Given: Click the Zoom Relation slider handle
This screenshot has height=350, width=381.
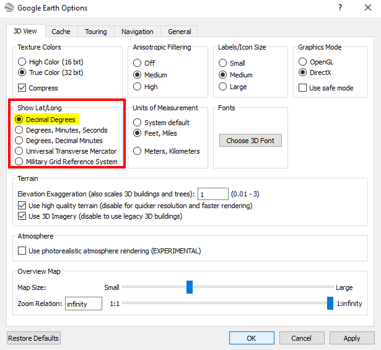Looking at the screenshot, I should pyautogui.click(x=330, y=303).
